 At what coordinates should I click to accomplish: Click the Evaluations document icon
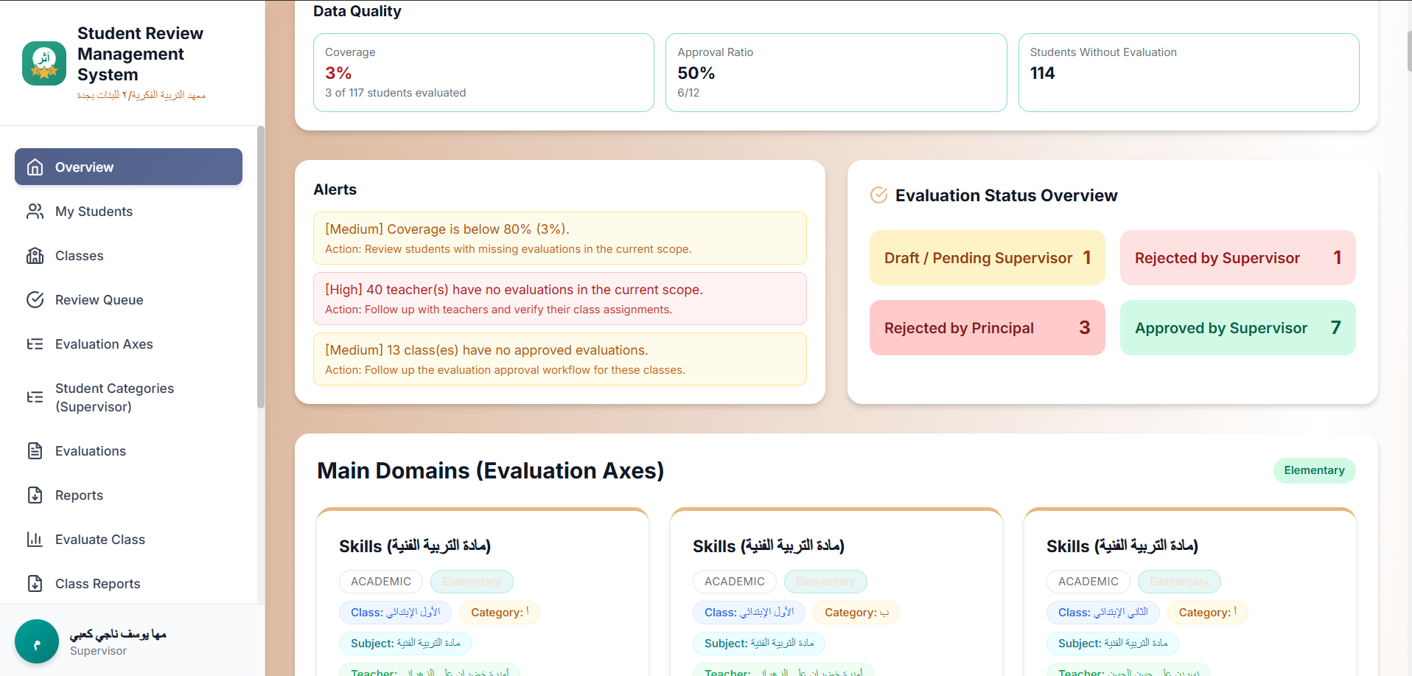(35, 450)
